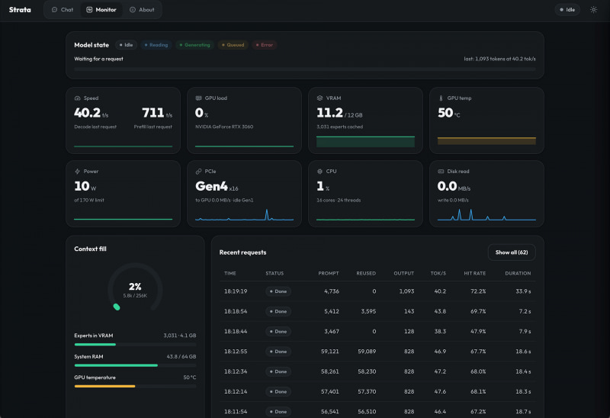610x418 pixels.
Task: Select the Queued model state badge
Action: pyautogui.click(x=233, y=45)
